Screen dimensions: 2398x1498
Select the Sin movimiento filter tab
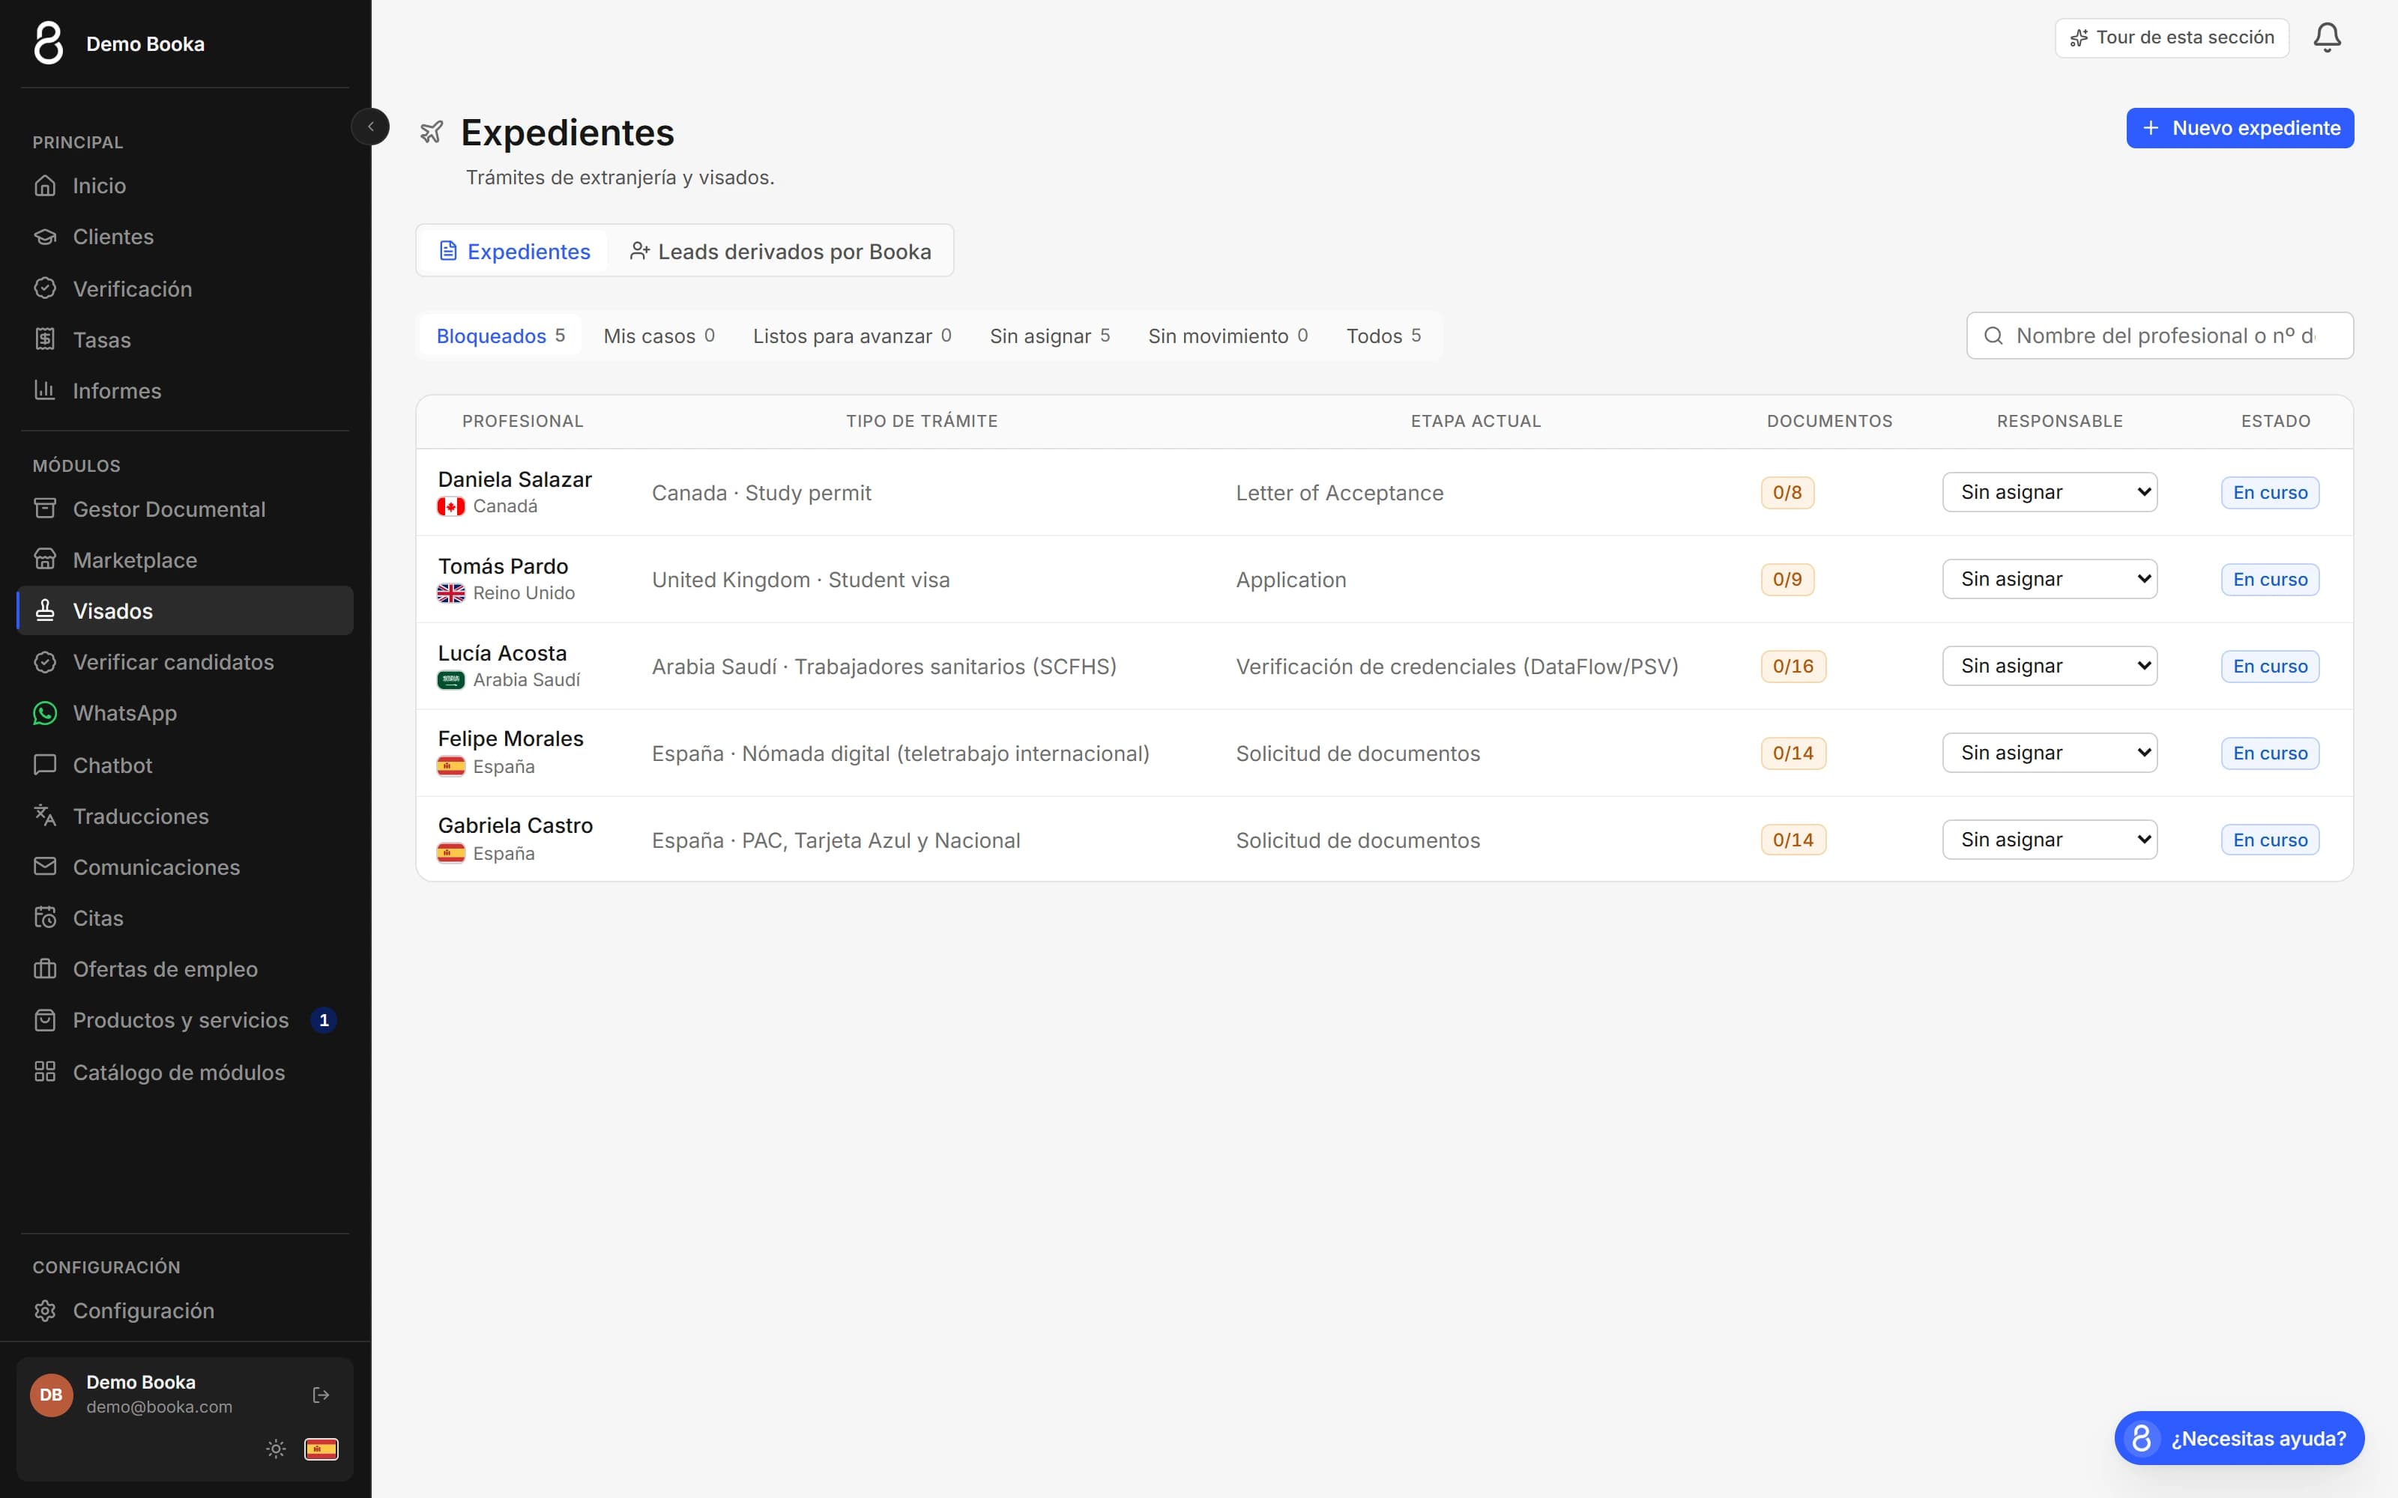(1227, 336)
